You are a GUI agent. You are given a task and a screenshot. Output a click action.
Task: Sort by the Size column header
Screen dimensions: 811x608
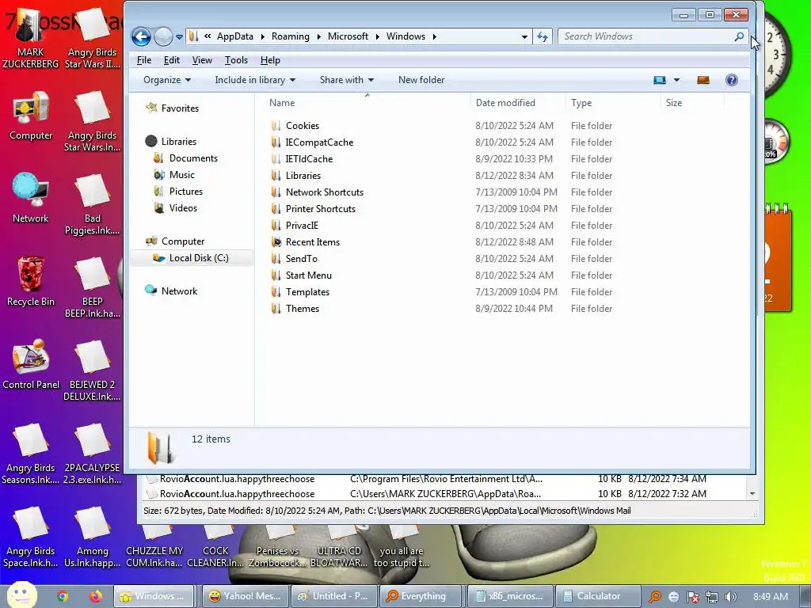(x=692, y=102)
